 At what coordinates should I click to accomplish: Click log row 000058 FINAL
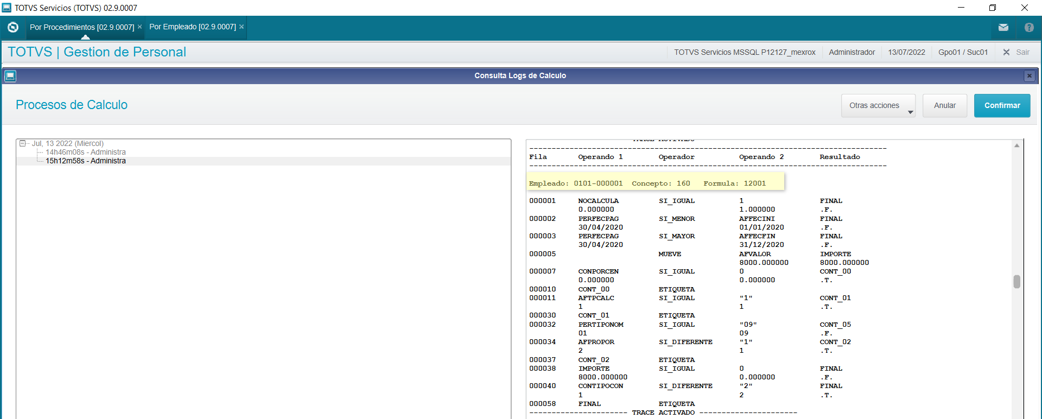612,404
